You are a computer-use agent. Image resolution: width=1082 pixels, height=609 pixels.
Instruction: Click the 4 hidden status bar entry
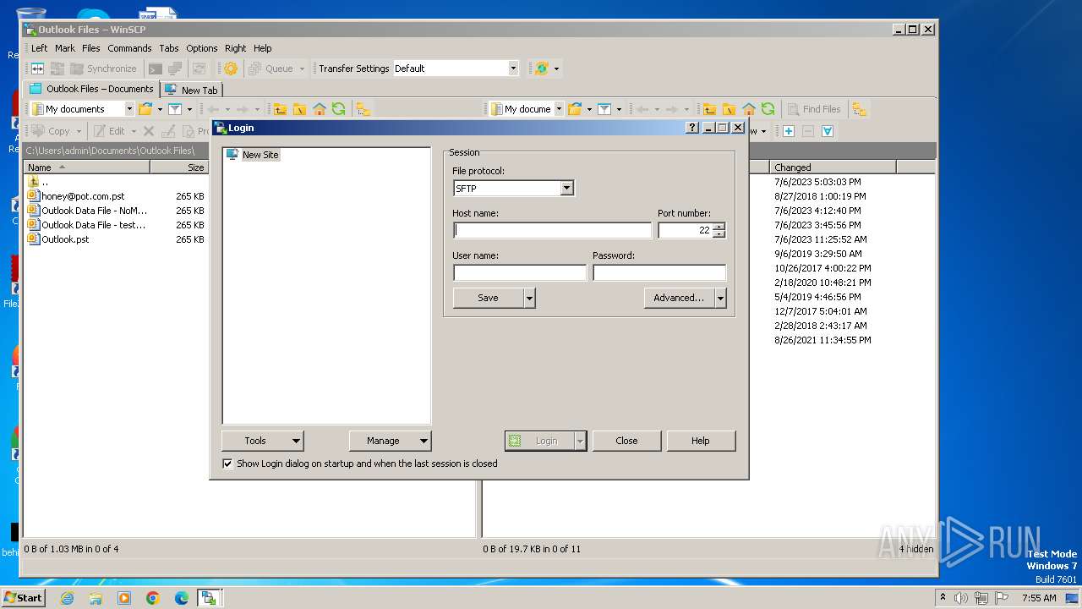tap(916, 549)
